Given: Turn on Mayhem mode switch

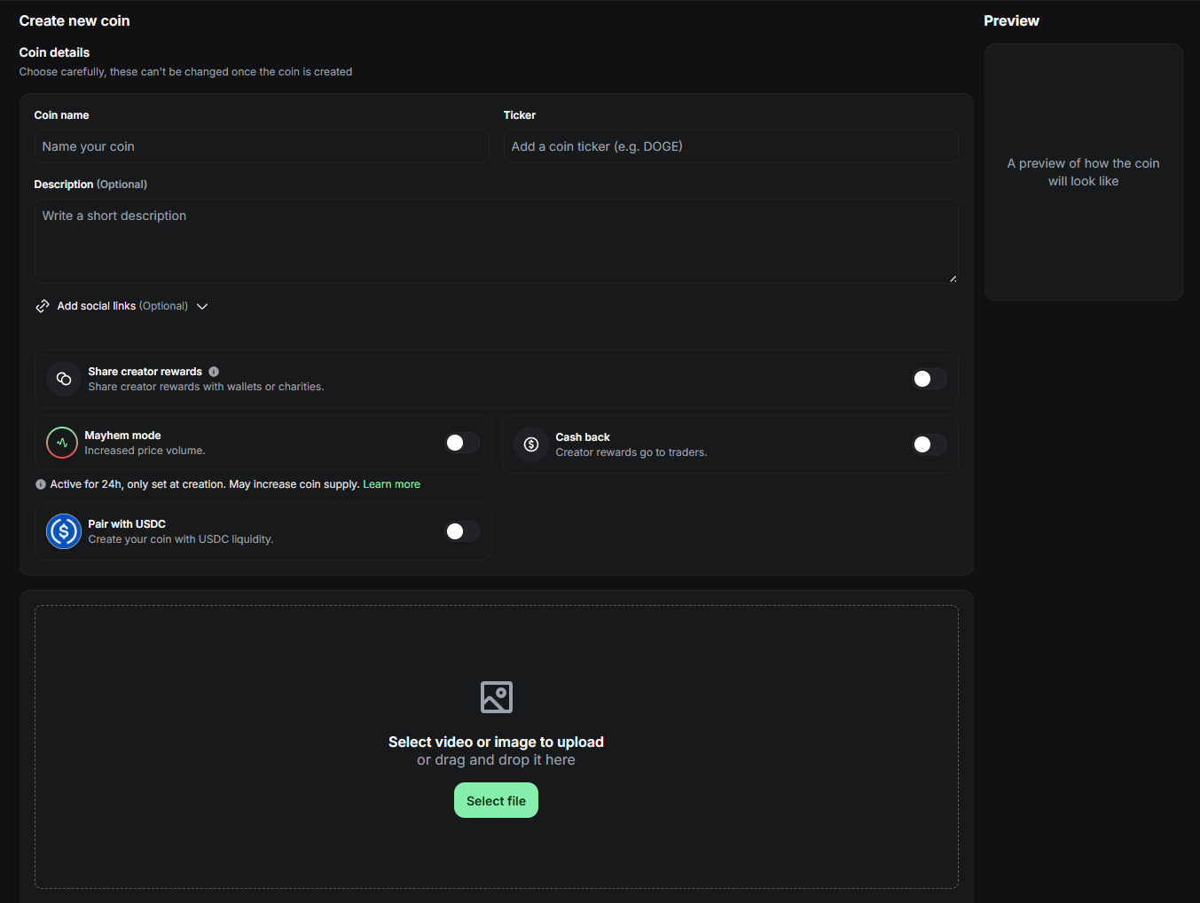Looking at the screenshot, I should coord(462,443).
